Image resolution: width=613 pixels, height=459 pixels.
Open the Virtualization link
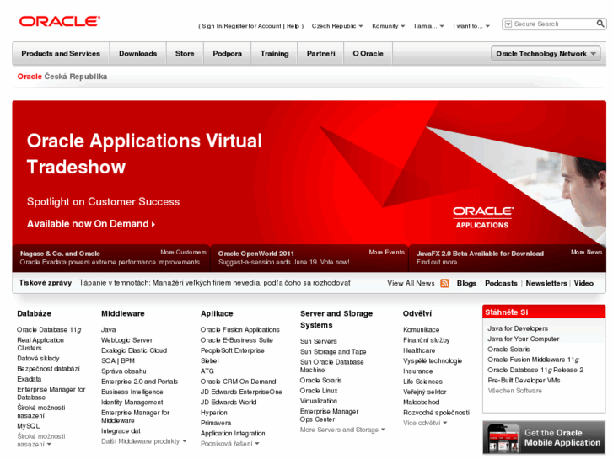point(319,401)
